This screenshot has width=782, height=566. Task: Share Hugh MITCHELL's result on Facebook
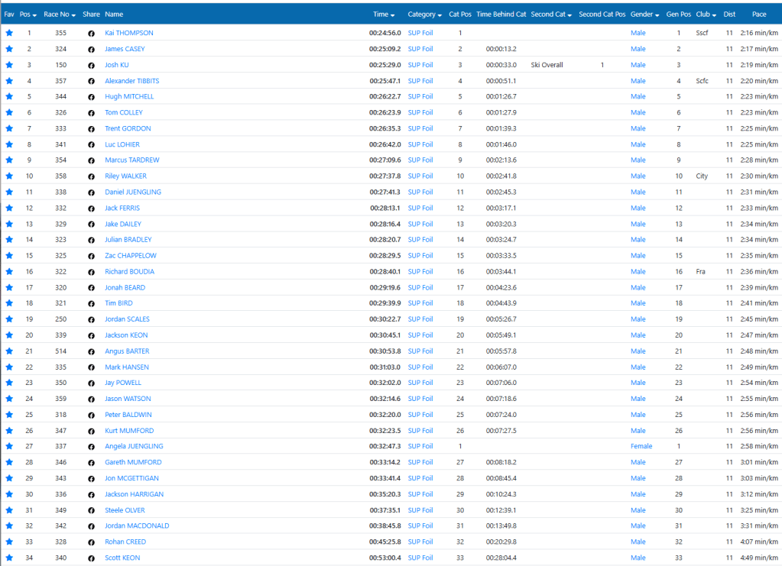click(91, 97)
